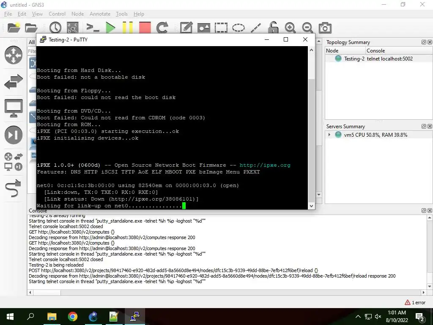Click the Add a note icon
The height and width of the screenshot is (325, 433).
click(186, 28)
